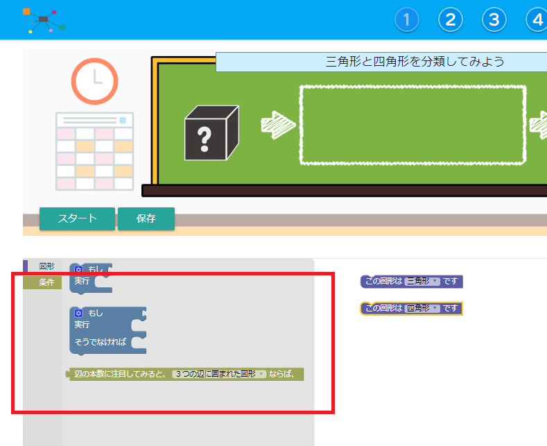547x446 pixels.
Task: Click the この図形は三角形です block
Action: coord(411,282)
